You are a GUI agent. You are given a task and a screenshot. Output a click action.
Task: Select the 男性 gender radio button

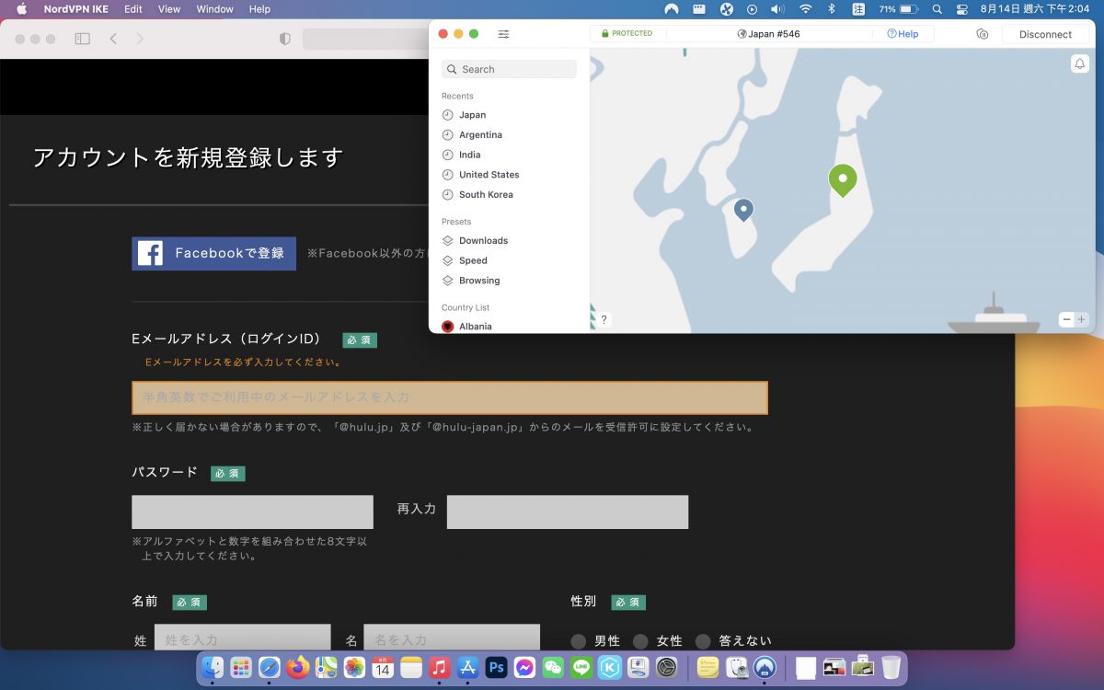coord(579,641)
